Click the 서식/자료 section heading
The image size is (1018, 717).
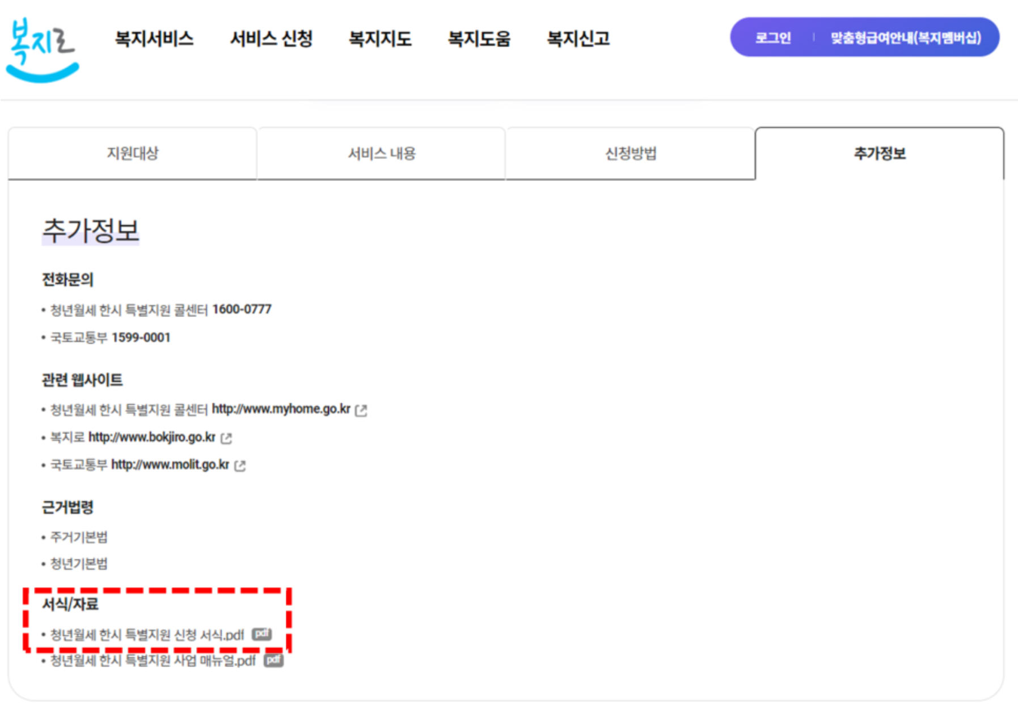click(x=70, y=604)
